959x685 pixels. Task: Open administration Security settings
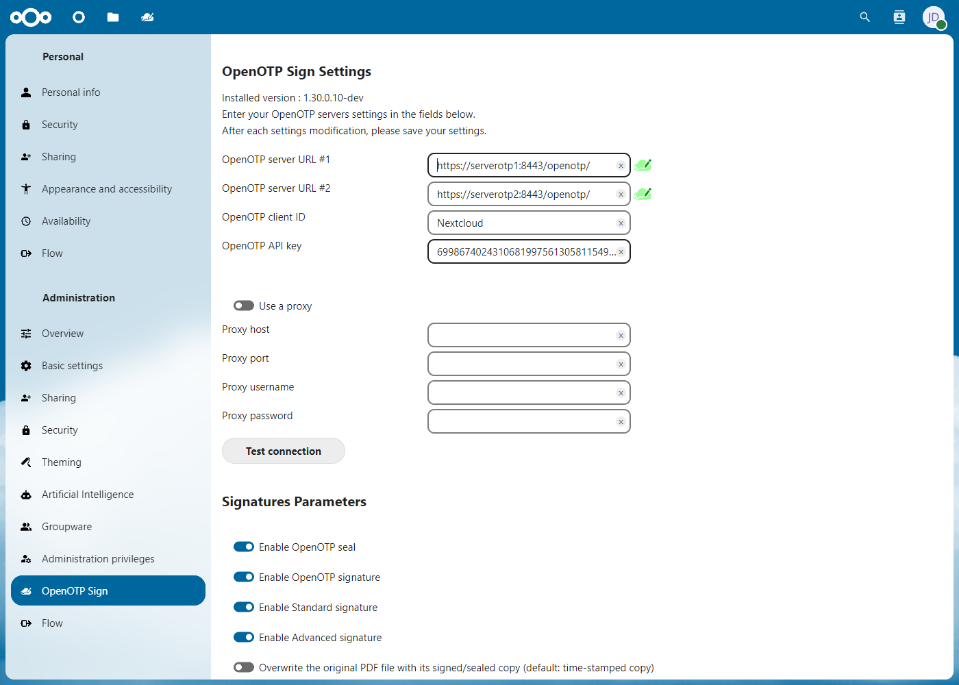[x=108, y=430]
